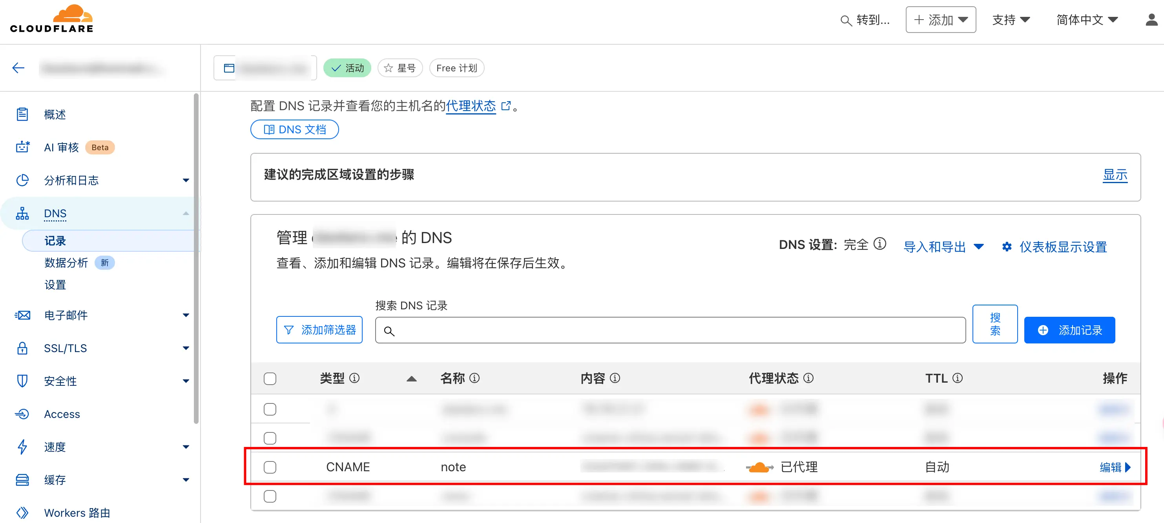1164x523 pixels.
Task: Click the orange proxied cloud icon in note row
Action: click(759, 467)
